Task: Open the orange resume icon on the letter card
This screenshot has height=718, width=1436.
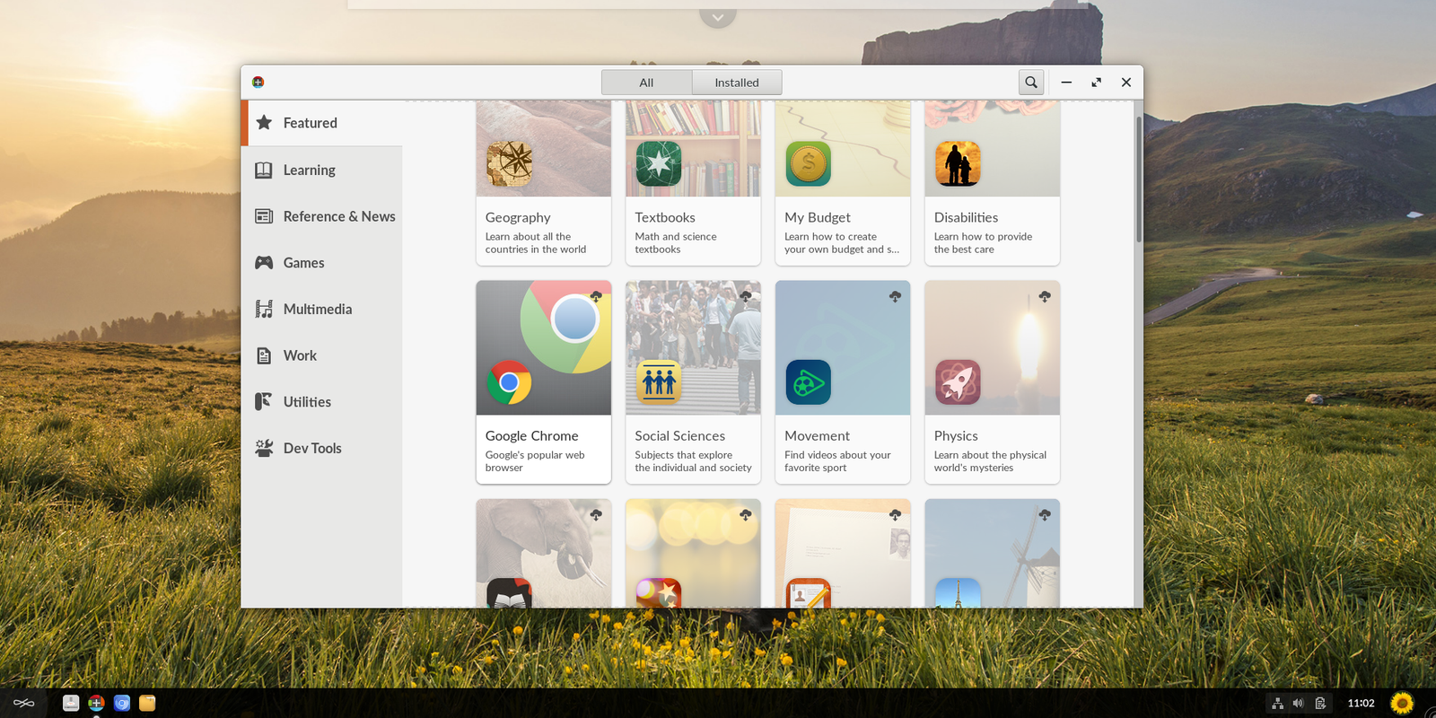Action: (x=808, y=593)
